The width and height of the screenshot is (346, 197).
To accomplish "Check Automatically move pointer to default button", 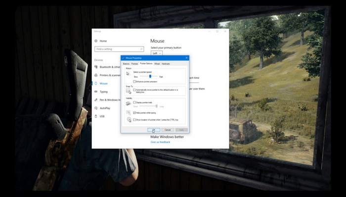I will point(134,90).
